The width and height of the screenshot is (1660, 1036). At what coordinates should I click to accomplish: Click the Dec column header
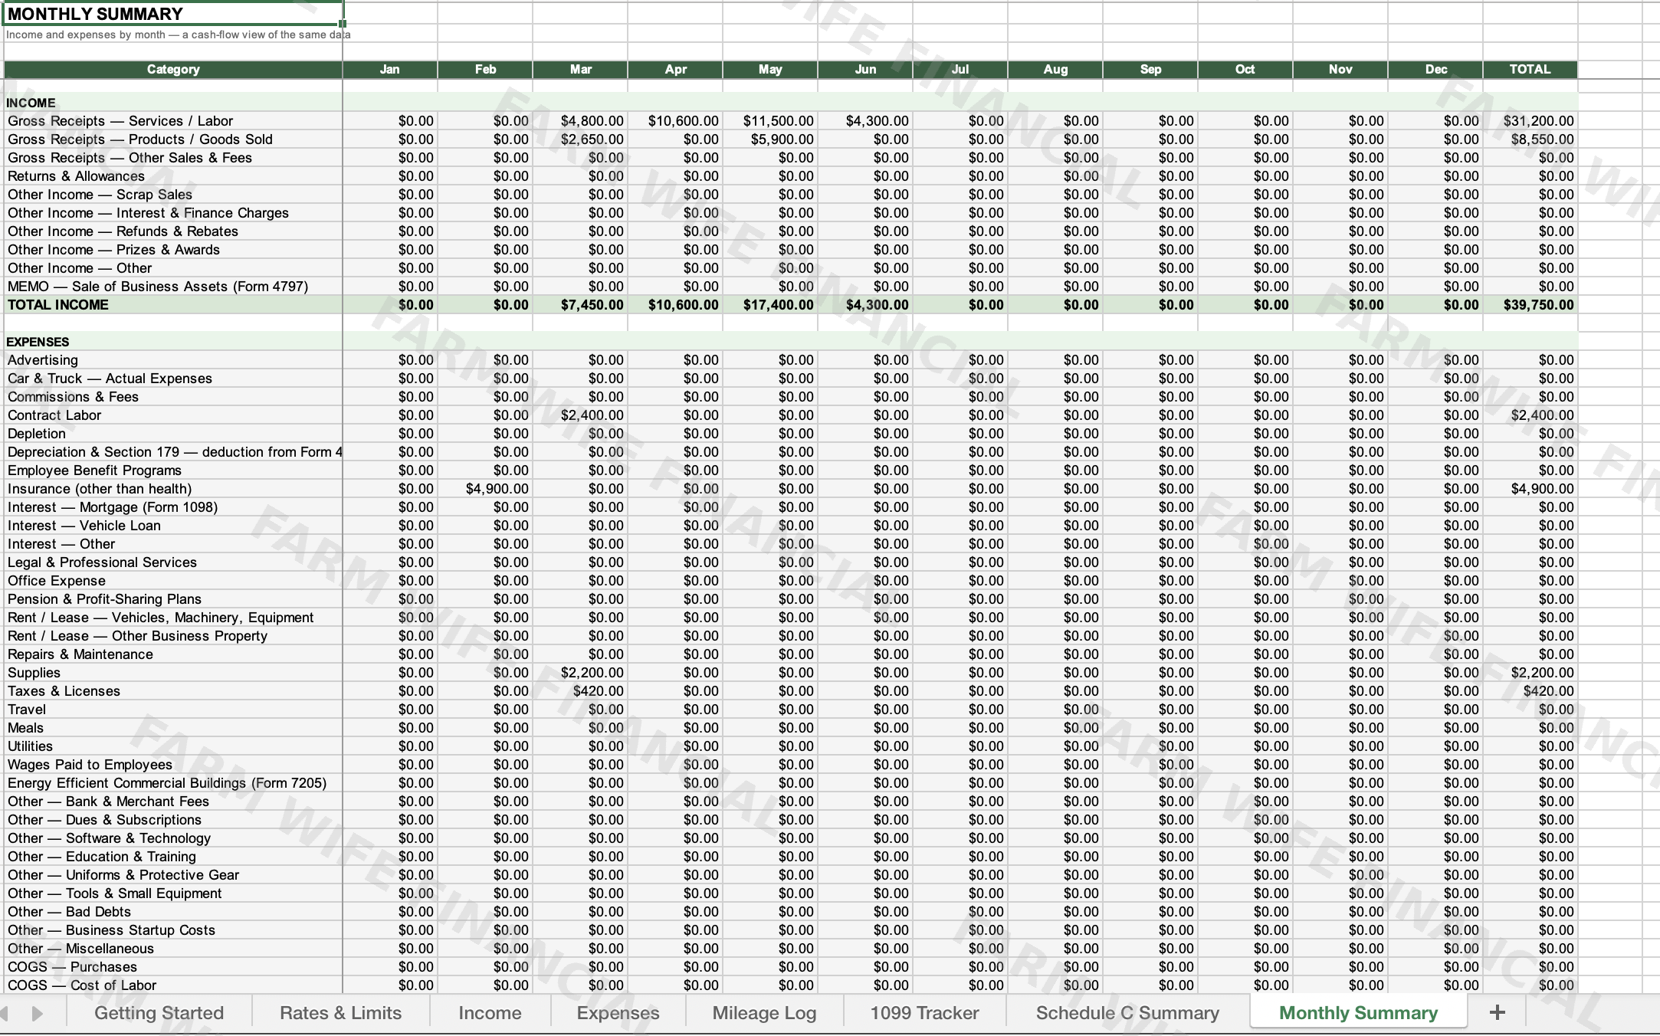click(1435, 69)
